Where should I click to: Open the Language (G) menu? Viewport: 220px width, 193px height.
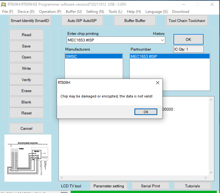[x=156, y=12]
